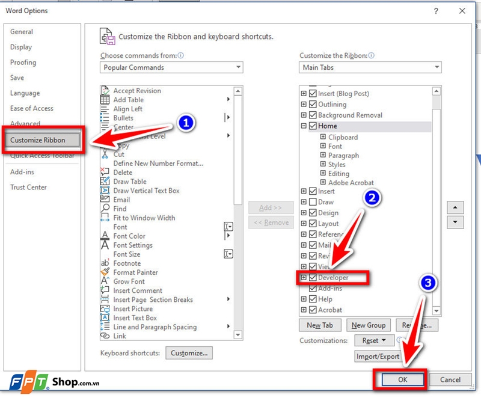Uncheck the Design tab checkbox

pos(313,213)
